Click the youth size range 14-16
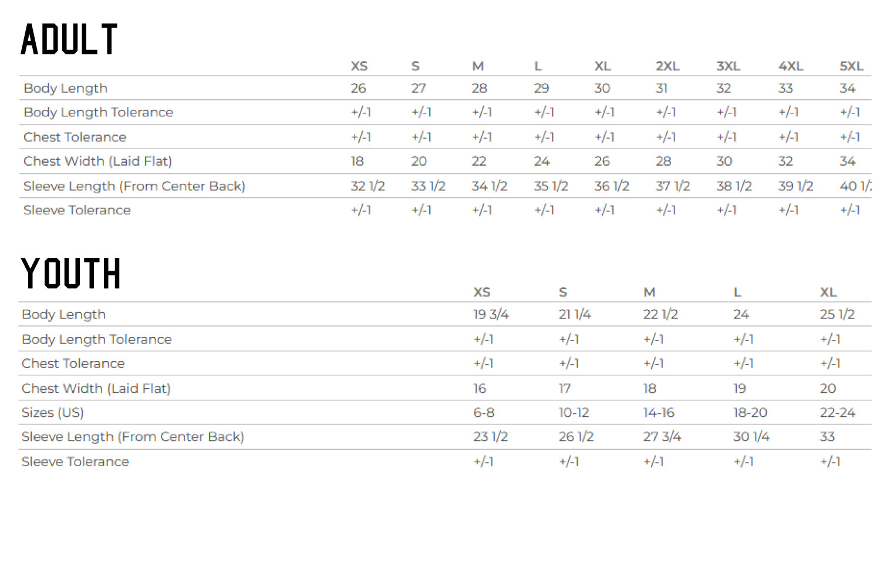The height and width of the screenshot is (579, 880). point(659,413)
